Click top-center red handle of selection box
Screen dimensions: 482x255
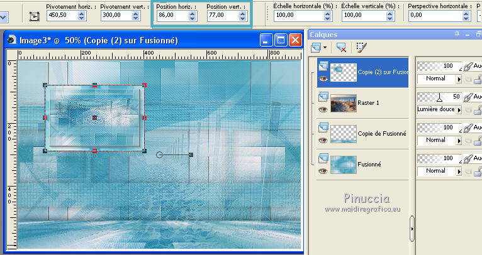click(x=94, y=85)
